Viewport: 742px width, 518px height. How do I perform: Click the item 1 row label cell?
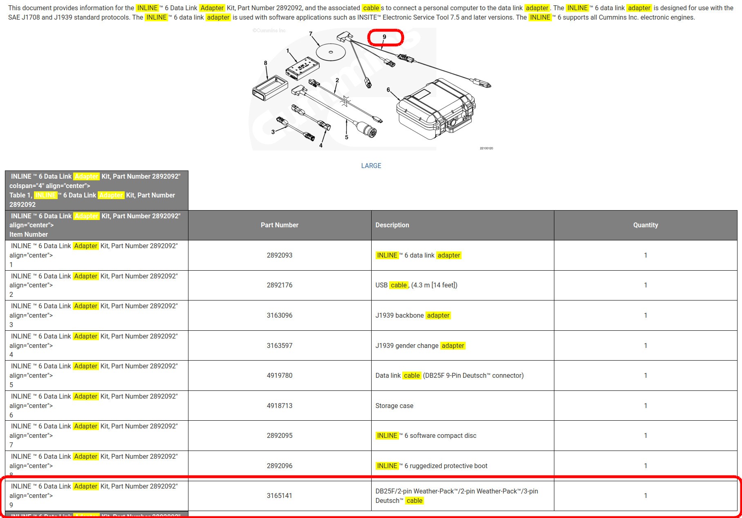pos(96,255)
